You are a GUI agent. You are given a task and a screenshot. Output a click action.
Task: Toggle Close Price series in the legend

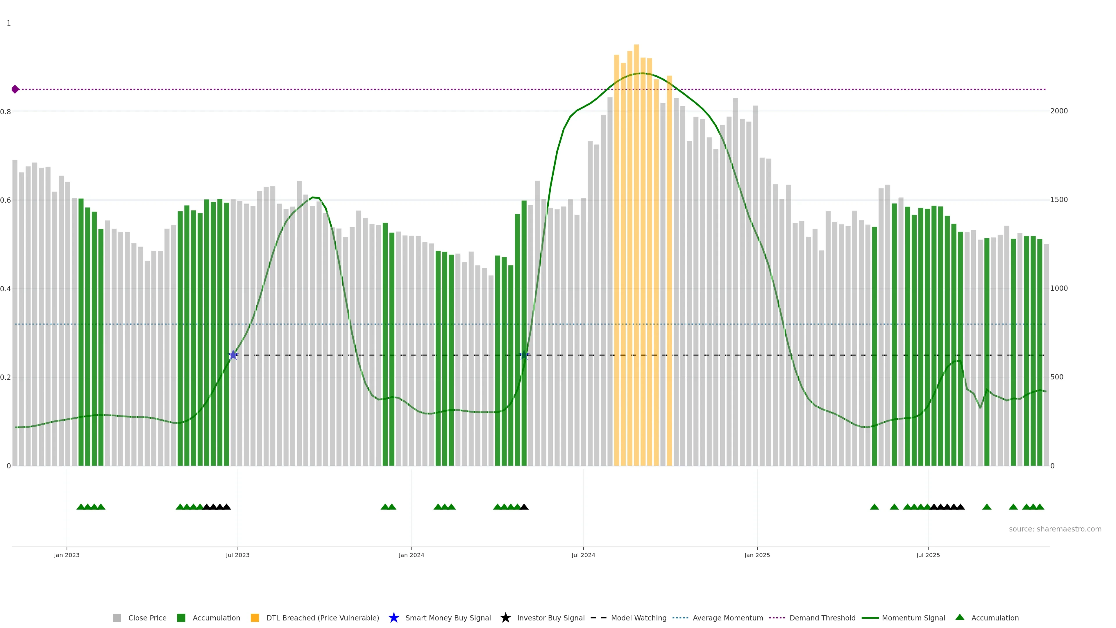tap(147, 618)
